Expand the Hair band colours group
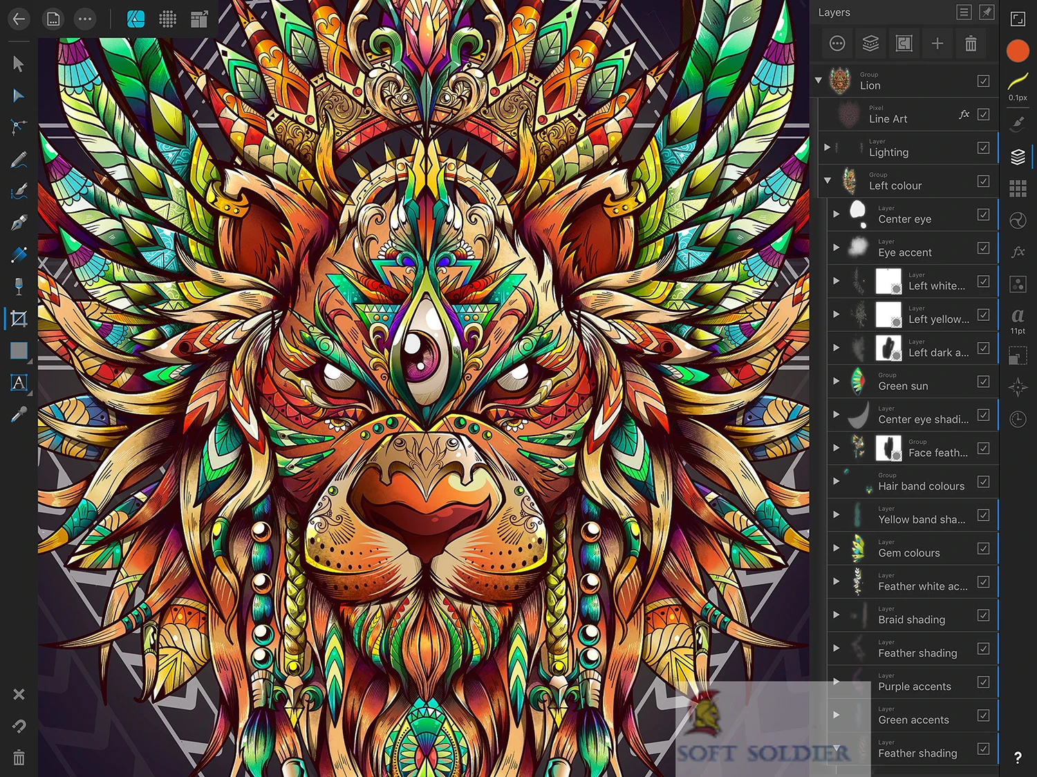Screen dimensions: 1037x777 click(x=837, y=481)
